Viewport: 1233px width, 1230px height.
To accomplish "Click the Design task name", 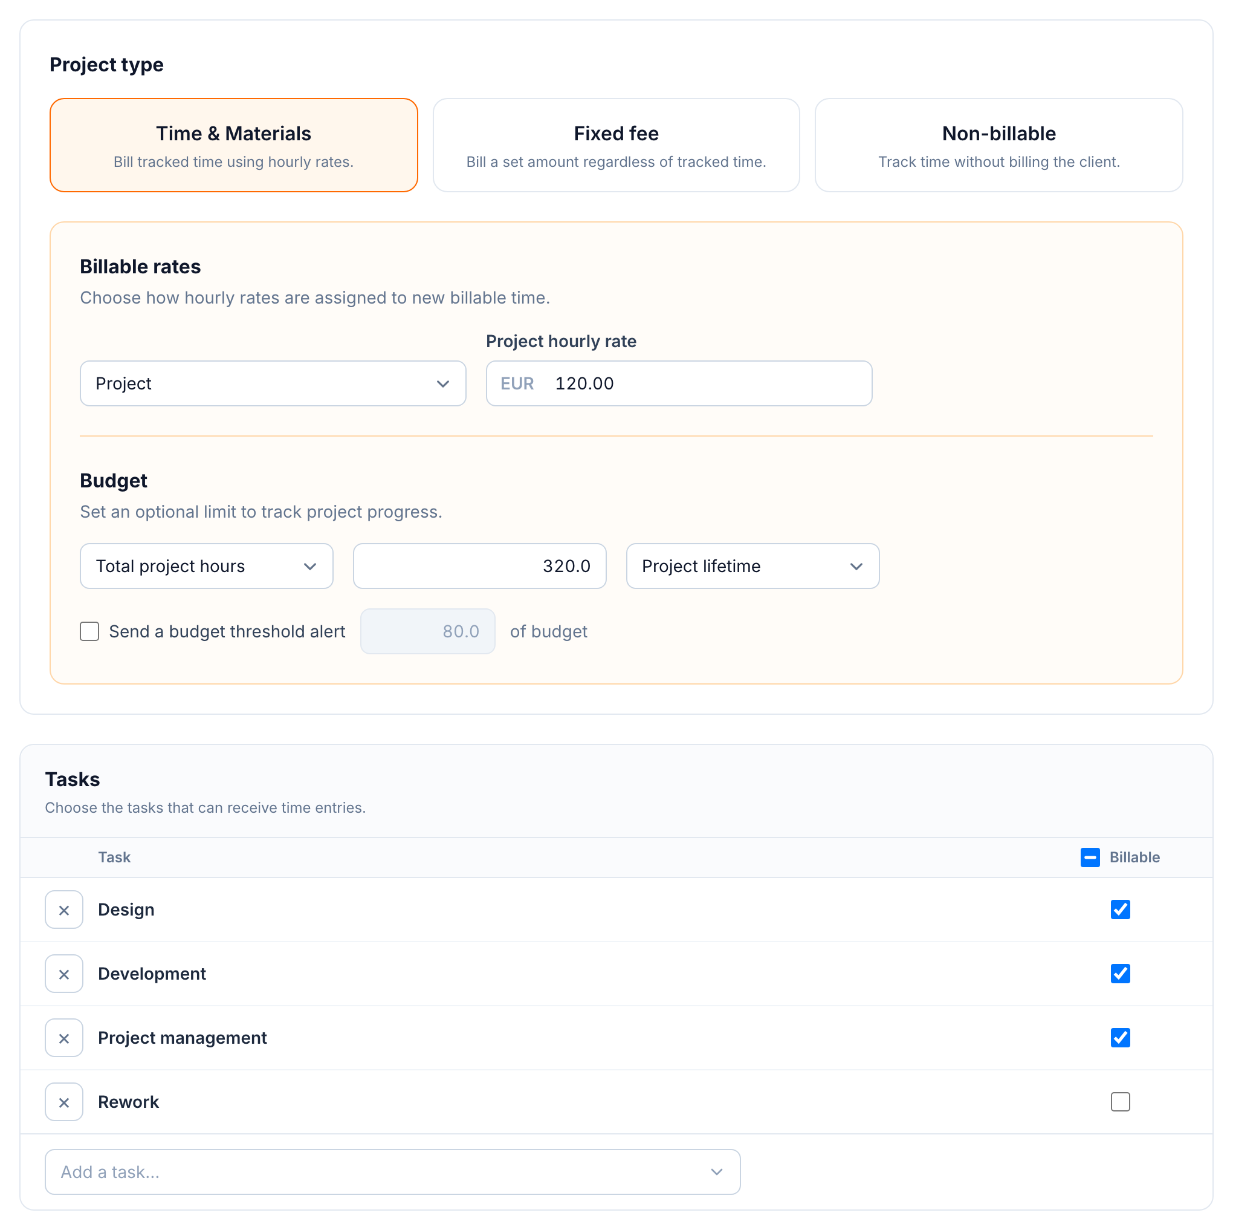I will [x=126, y=909].
